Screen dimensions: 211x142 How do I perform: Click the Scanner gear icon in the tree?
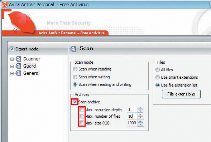tap(18, 59)
